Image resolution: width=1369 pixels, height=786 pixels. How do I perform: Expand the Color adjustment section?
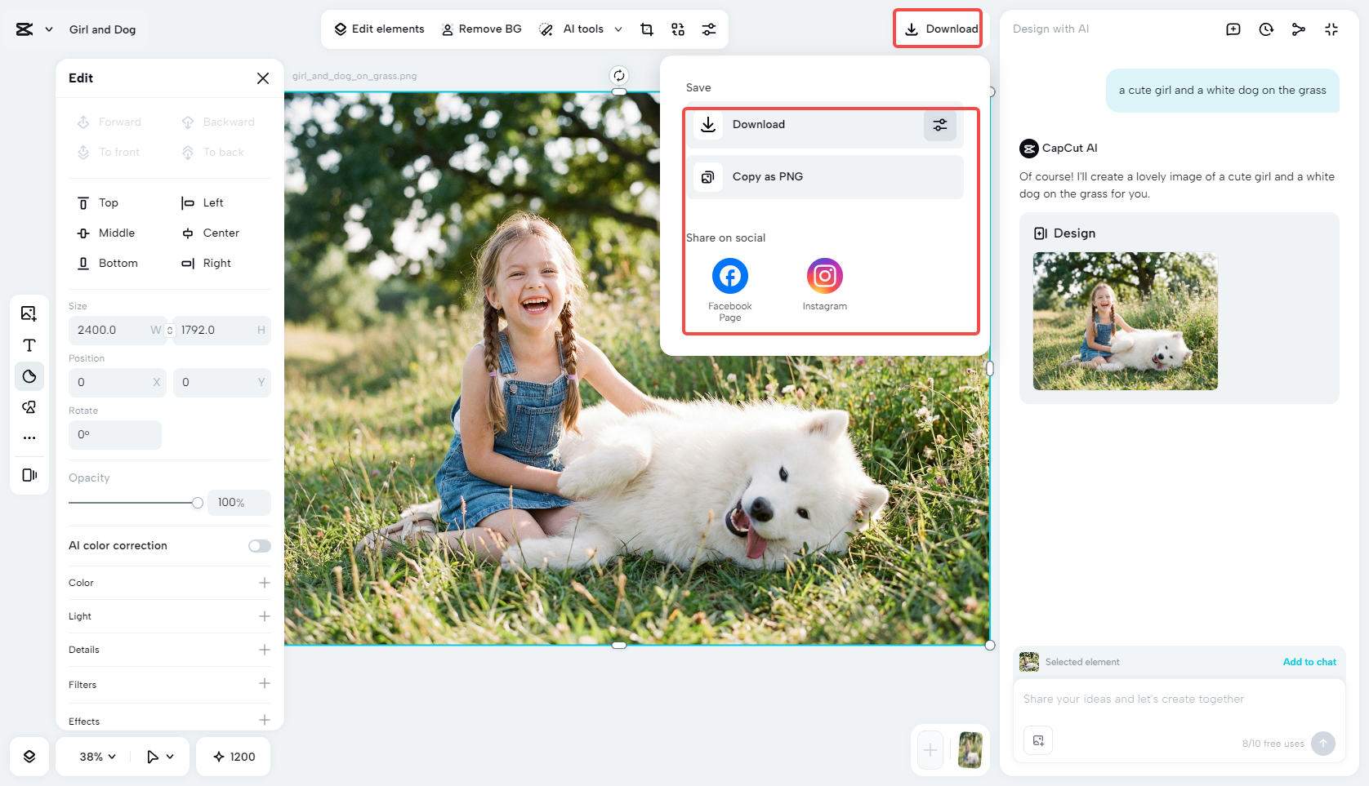pos(264,583)
